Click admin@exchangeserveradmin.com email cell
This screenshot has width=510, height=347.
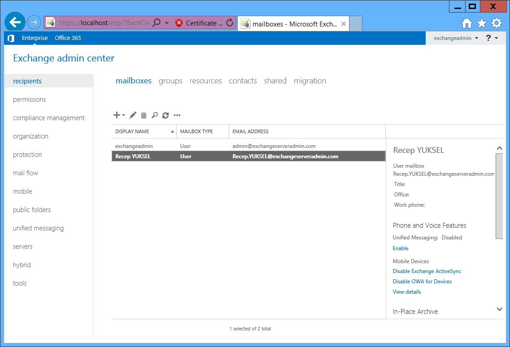point(274,146)
